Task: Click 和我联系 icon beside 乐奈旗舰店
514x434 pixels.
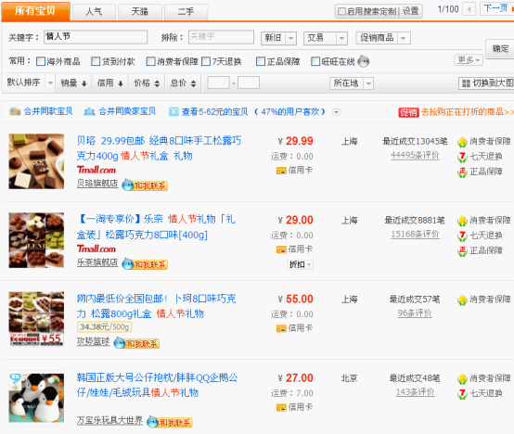Action: pyautogui.click(x=145, y=264)
